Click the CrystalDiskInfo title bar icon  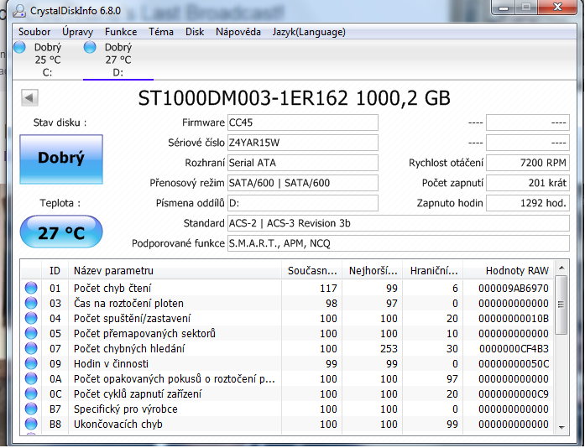[x=19, y=11]
